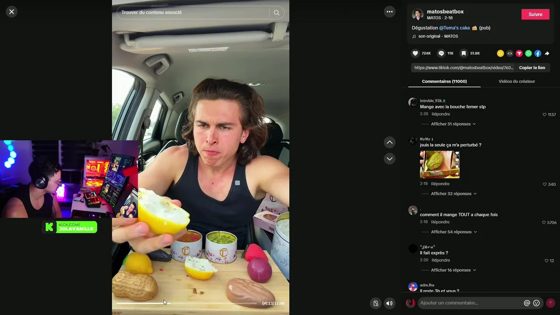Toggle auto-scroll icon beside the volume button

(375, 303)
